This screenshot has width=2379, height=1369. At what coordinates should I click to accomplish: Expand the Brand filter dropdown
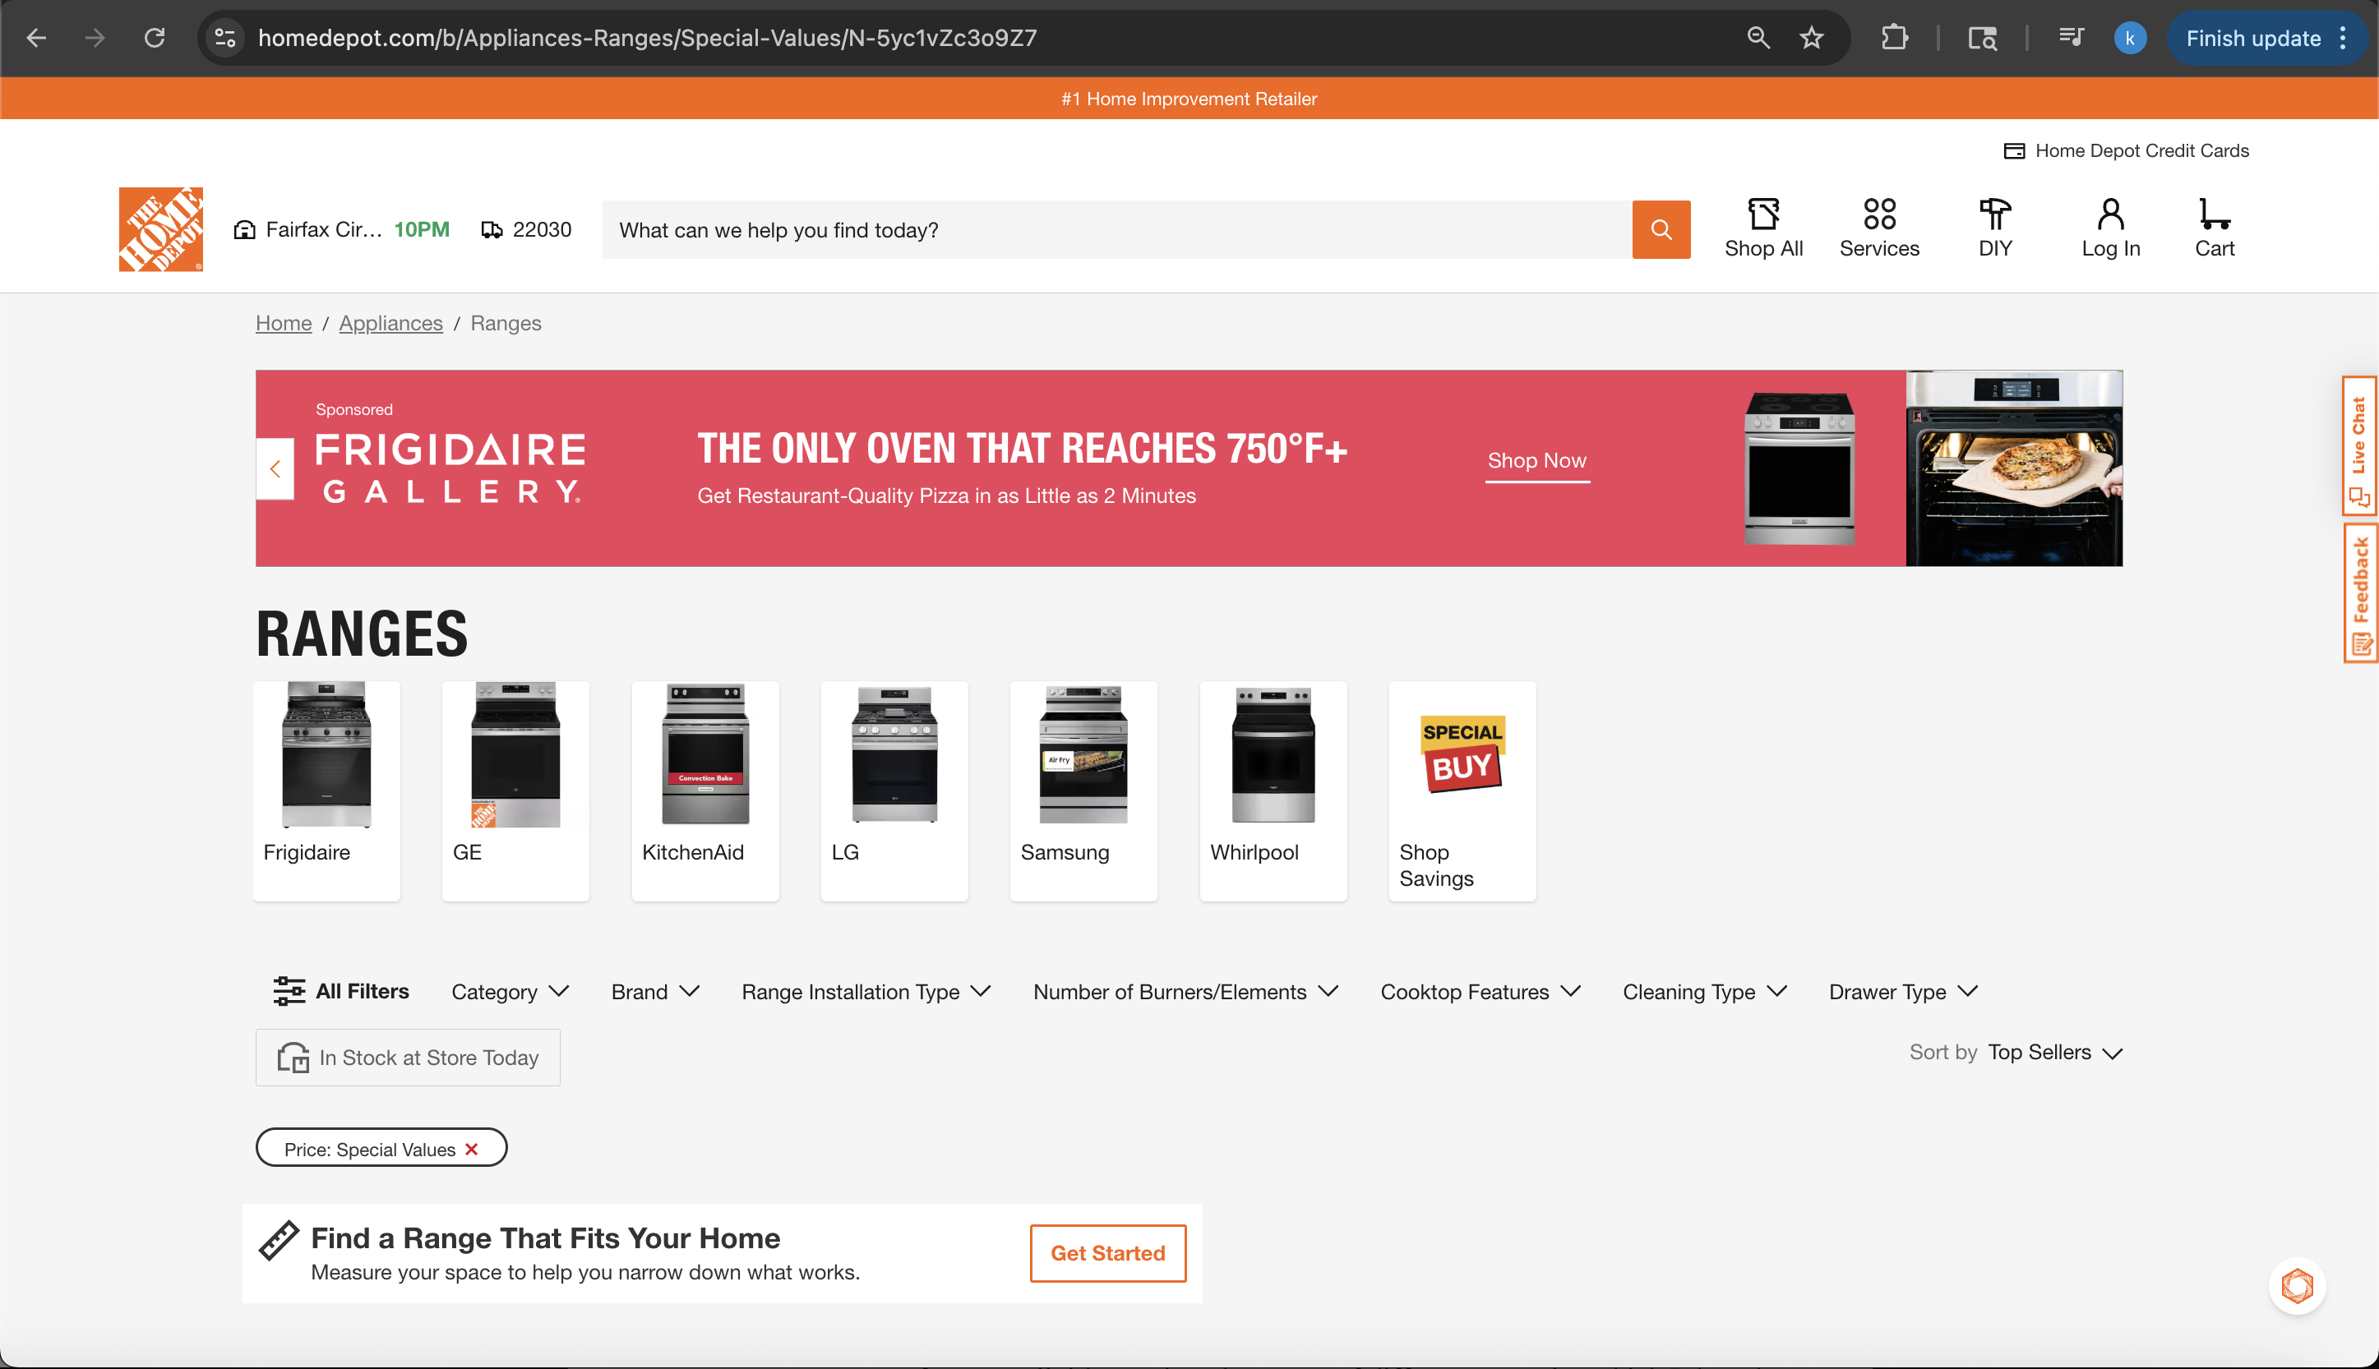point(654,992)
